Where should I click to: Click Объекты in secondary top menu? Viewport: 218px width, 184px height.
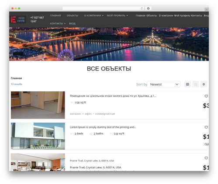(x=152, y=16)
